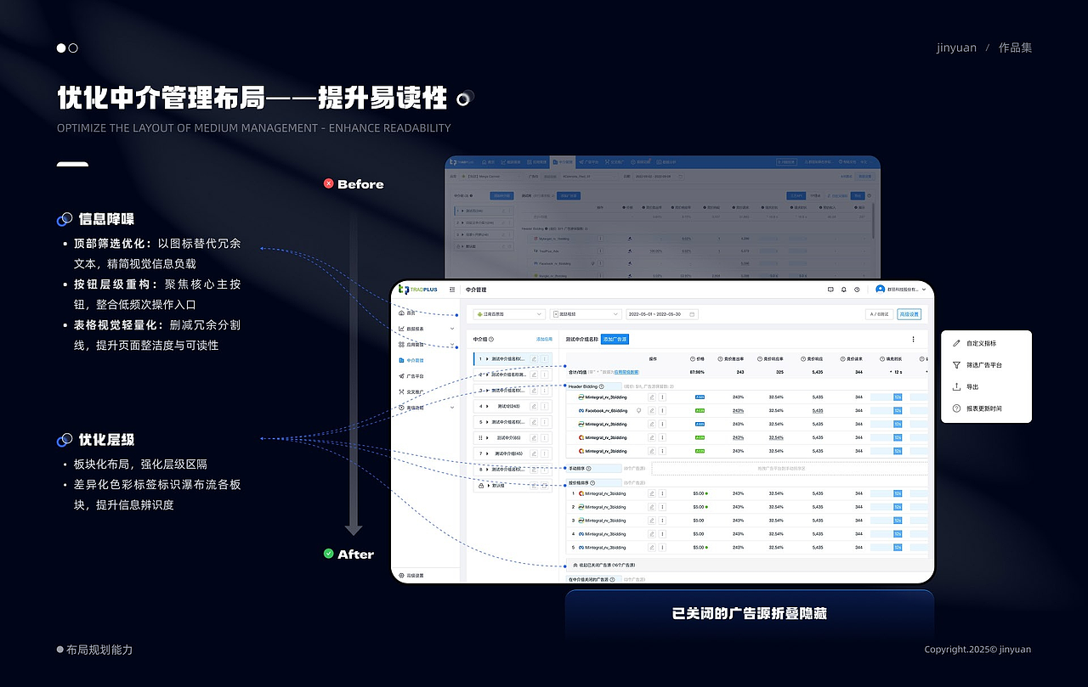Image resolution: width=1088 pixels, height=687 pixels.
Task: Click the calendar icon in the date range field
Action: point(692,314)
